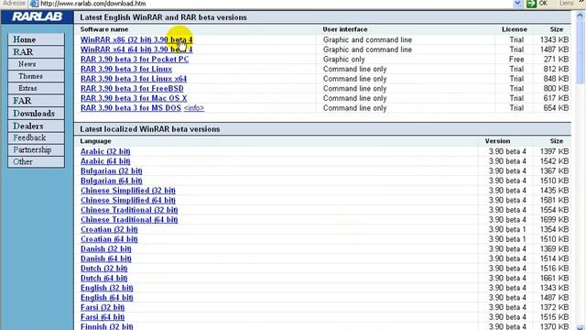Click the RARLAB logo
Viewport: 586px width, 330px height.
tap(37, 16)
